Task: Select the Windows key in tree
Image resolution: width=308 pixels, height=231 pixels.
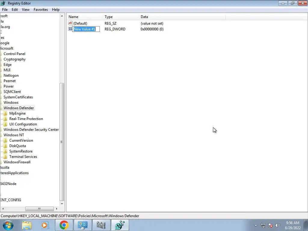Action: click(11, 103)
